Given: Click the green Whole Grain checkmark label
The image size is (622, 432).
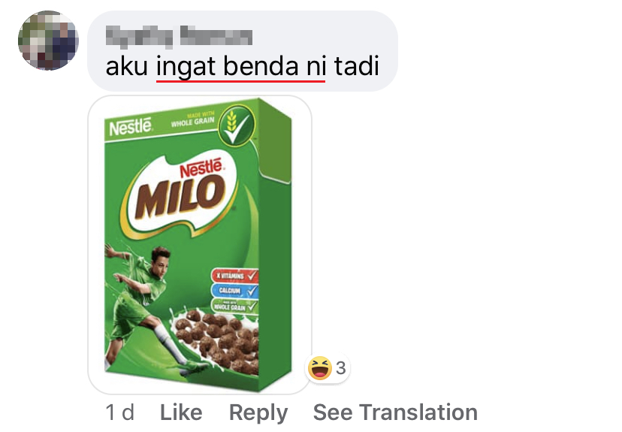Looking at the screenshot, I should [x=235, y=306].
